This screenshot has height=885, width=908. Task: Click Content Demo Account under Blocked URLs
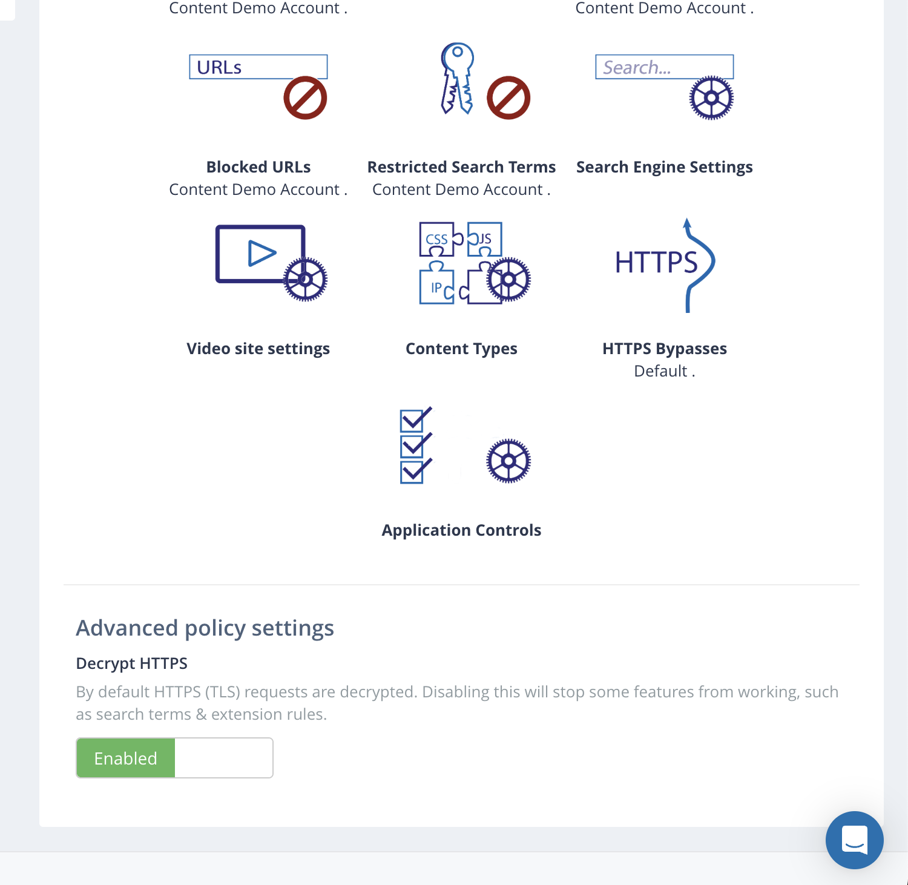[255, 189]
